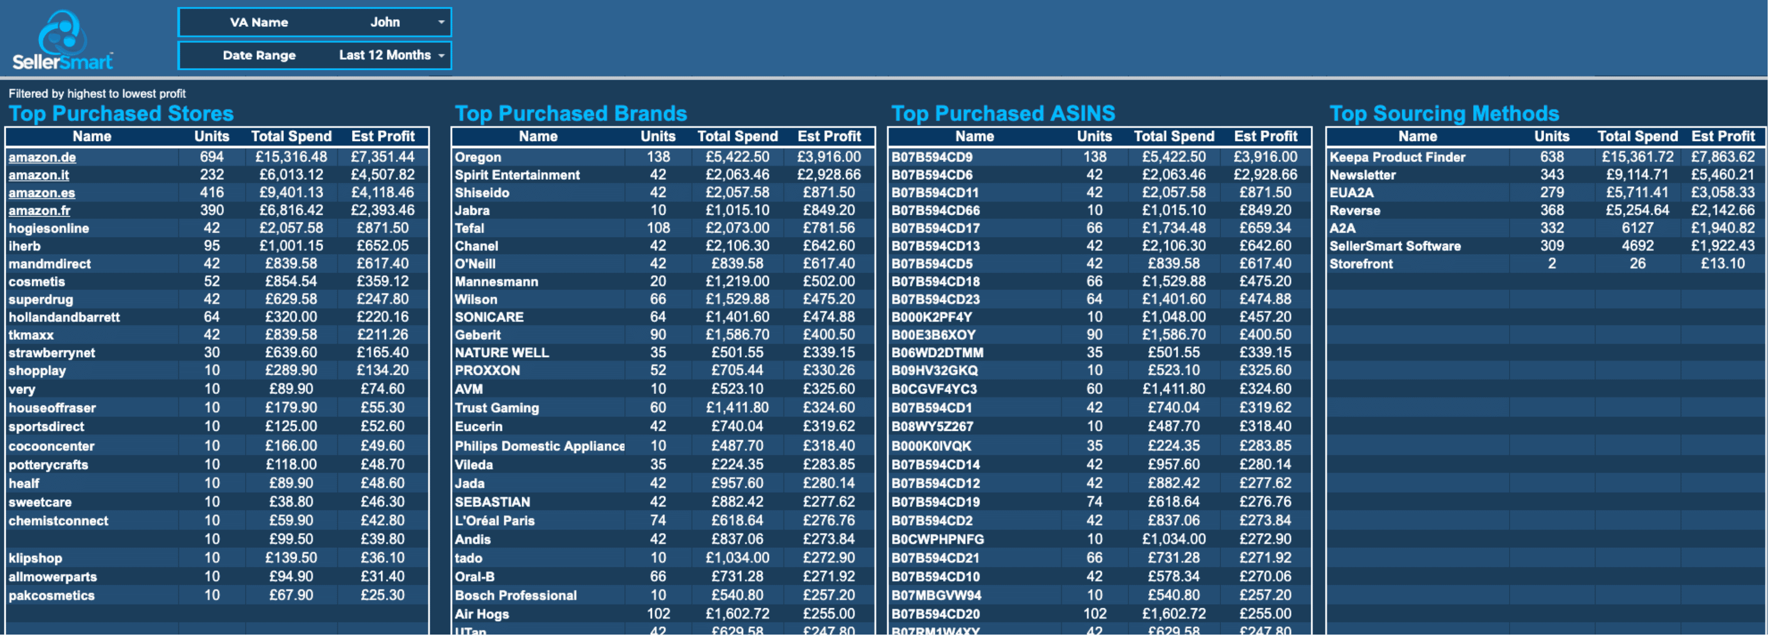Select ASIN B0CGVF4YC3

[x=935, y=389]
